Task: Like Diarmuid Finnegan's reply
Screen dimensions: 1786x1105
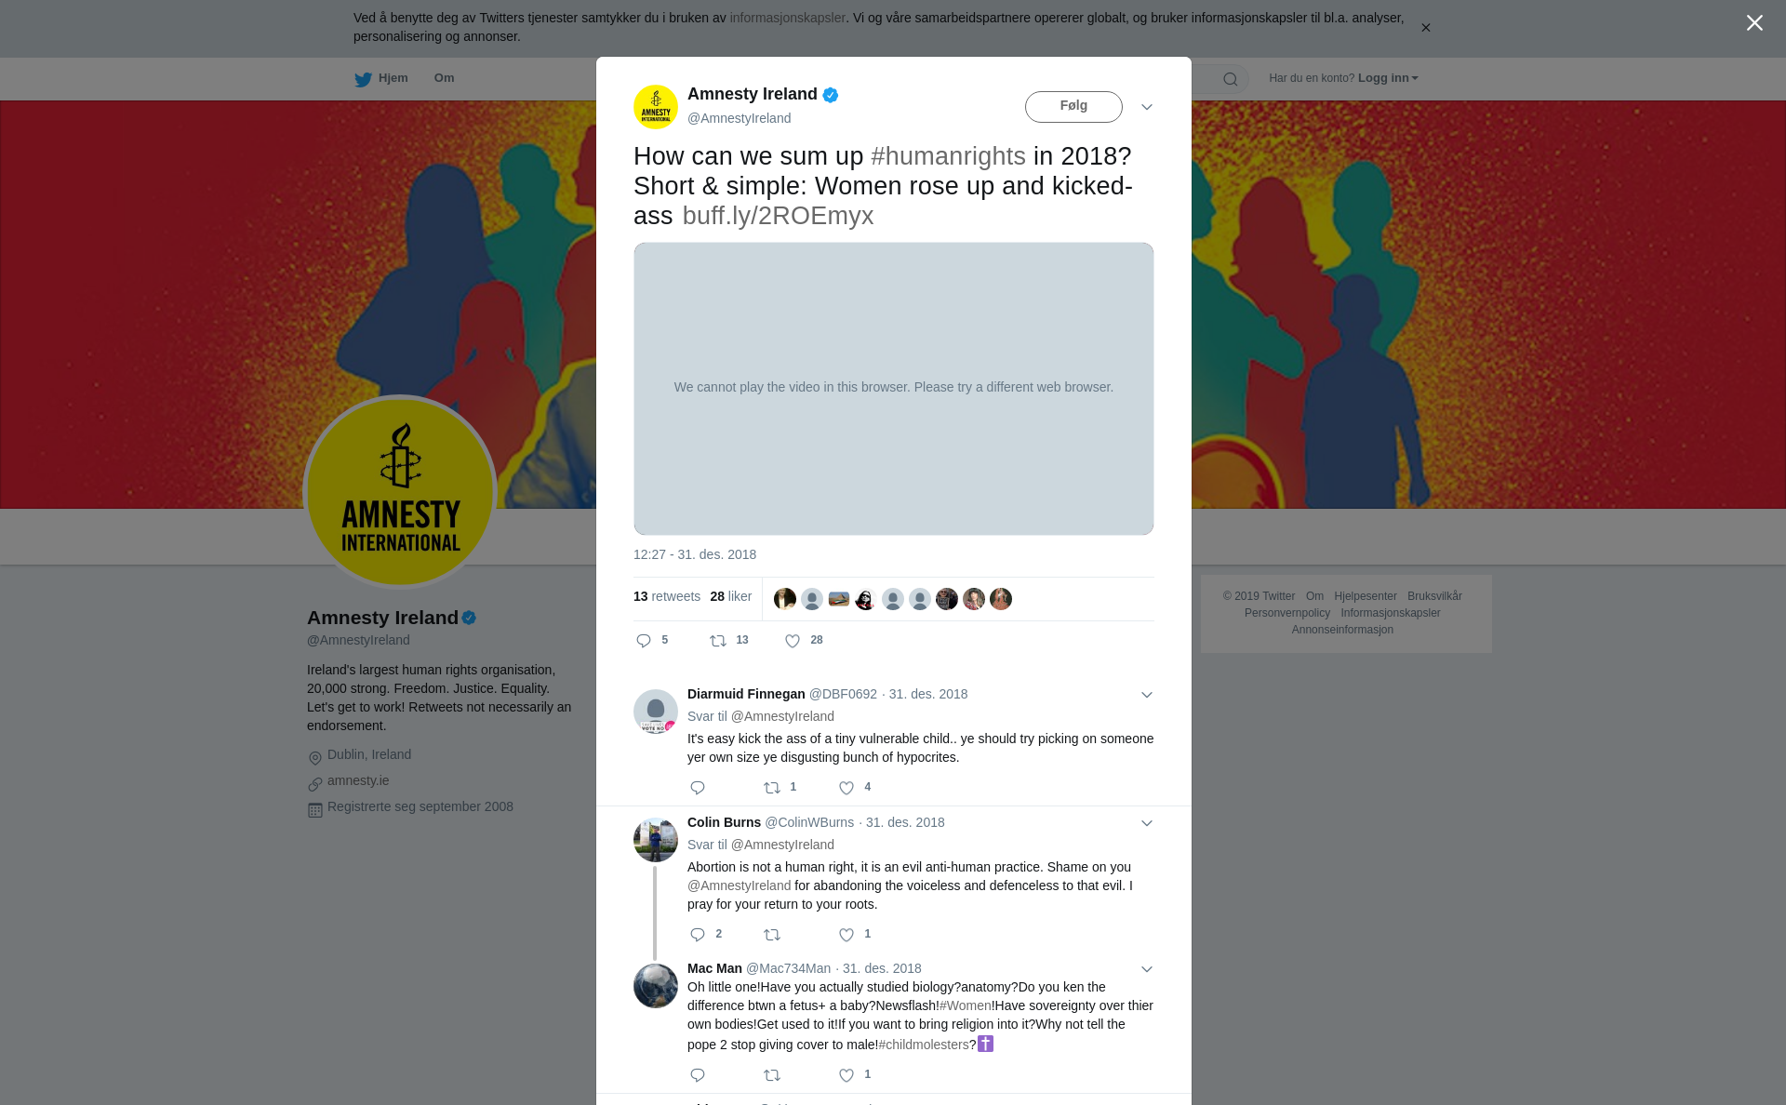Action: [846, 788]
